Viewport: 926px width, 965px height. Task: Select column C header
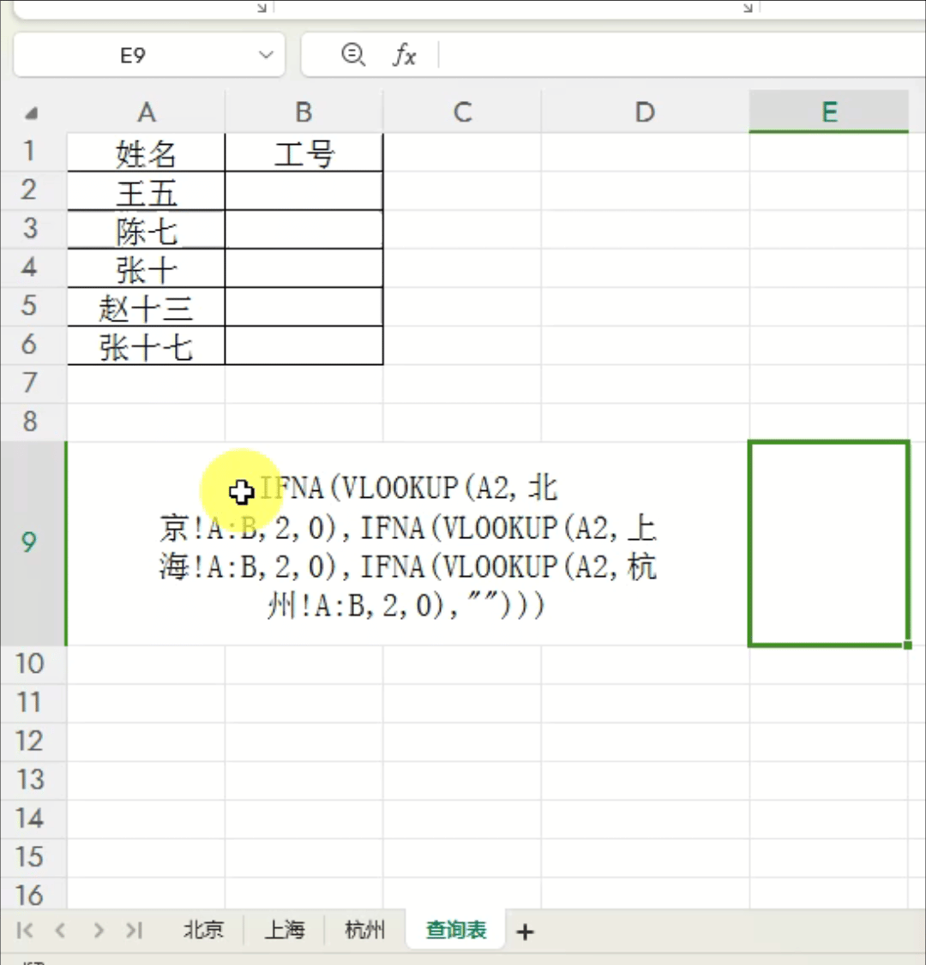(462, 112)
